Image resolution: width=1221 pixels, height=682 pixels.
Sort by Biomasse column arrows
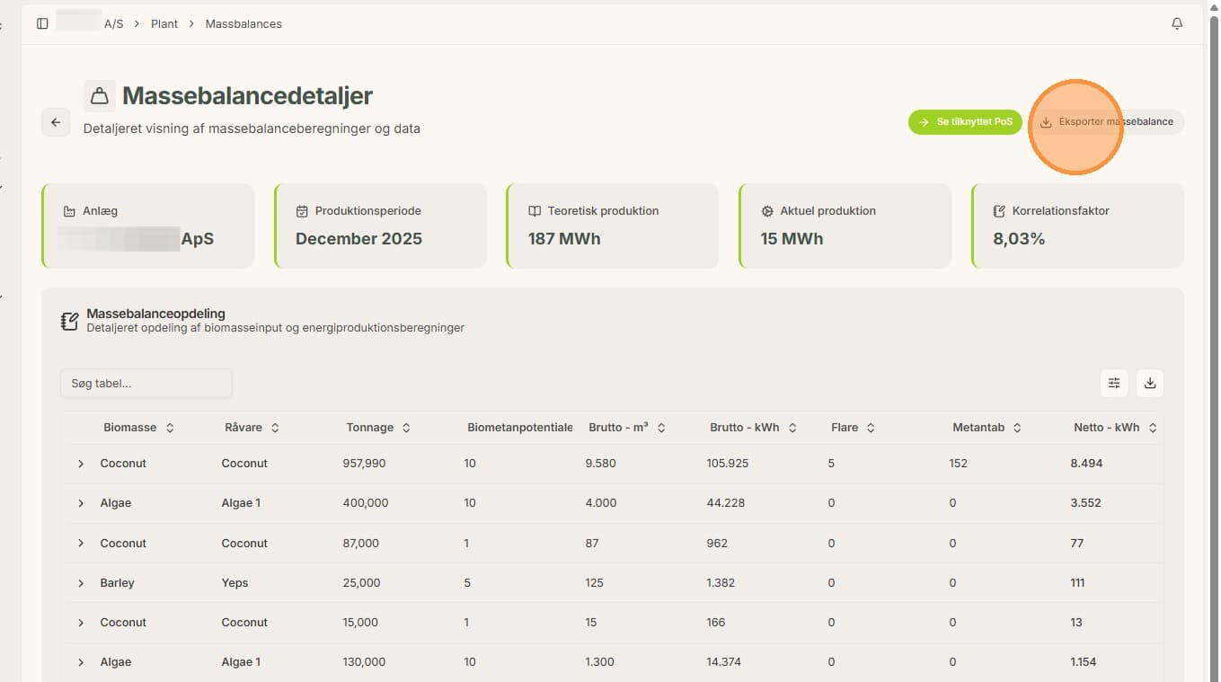(170, 428)
